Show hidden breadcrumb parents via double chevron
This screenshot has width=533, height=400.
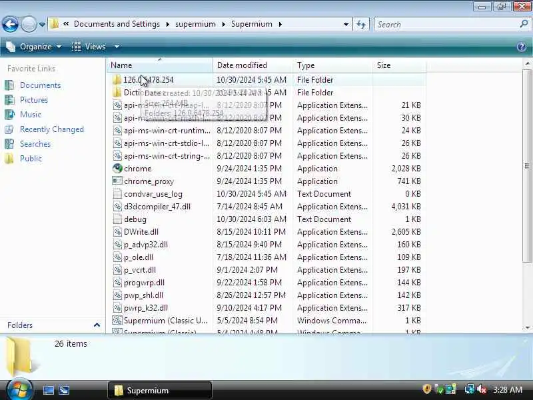[x=66, y=24]
